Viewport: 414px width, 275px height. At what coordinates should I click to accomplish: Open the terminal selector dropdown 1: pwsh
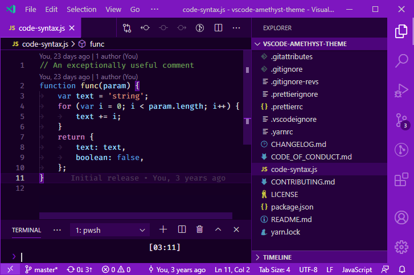[x=110, y=230]
